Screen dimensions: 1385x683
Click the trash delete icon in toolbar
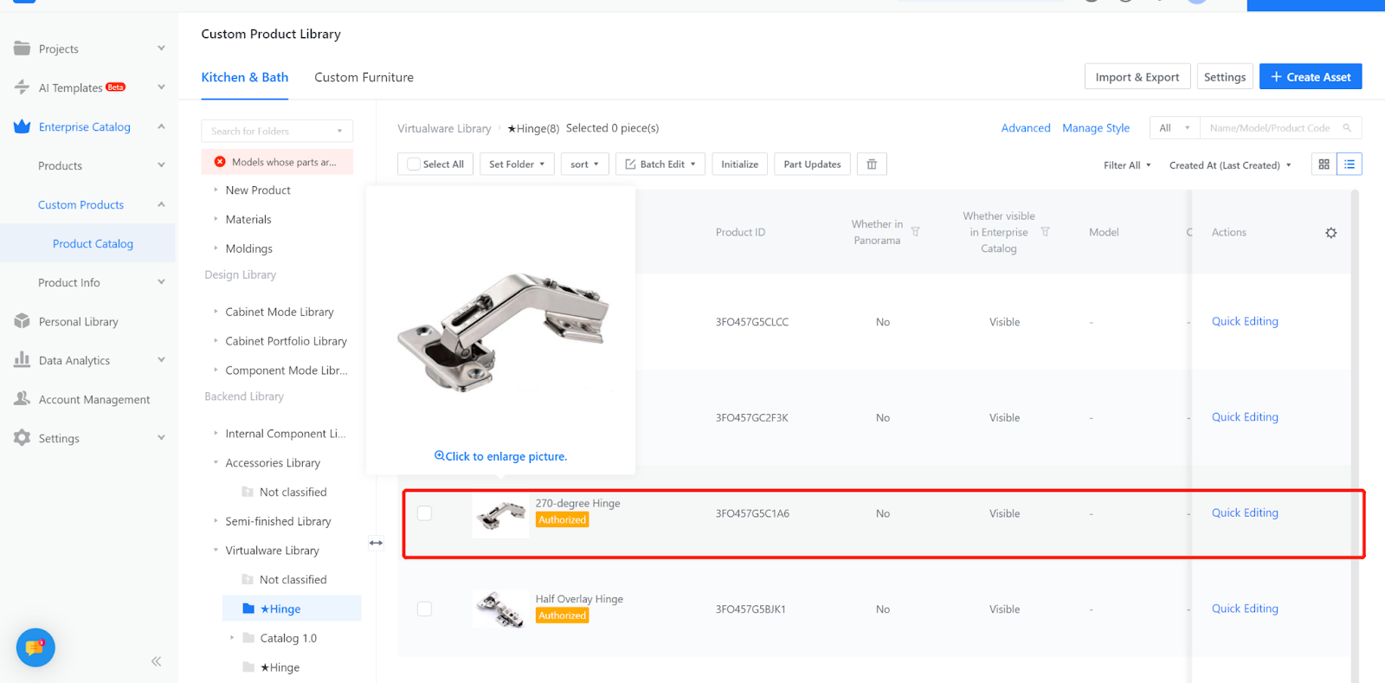[x=872, y=164]
